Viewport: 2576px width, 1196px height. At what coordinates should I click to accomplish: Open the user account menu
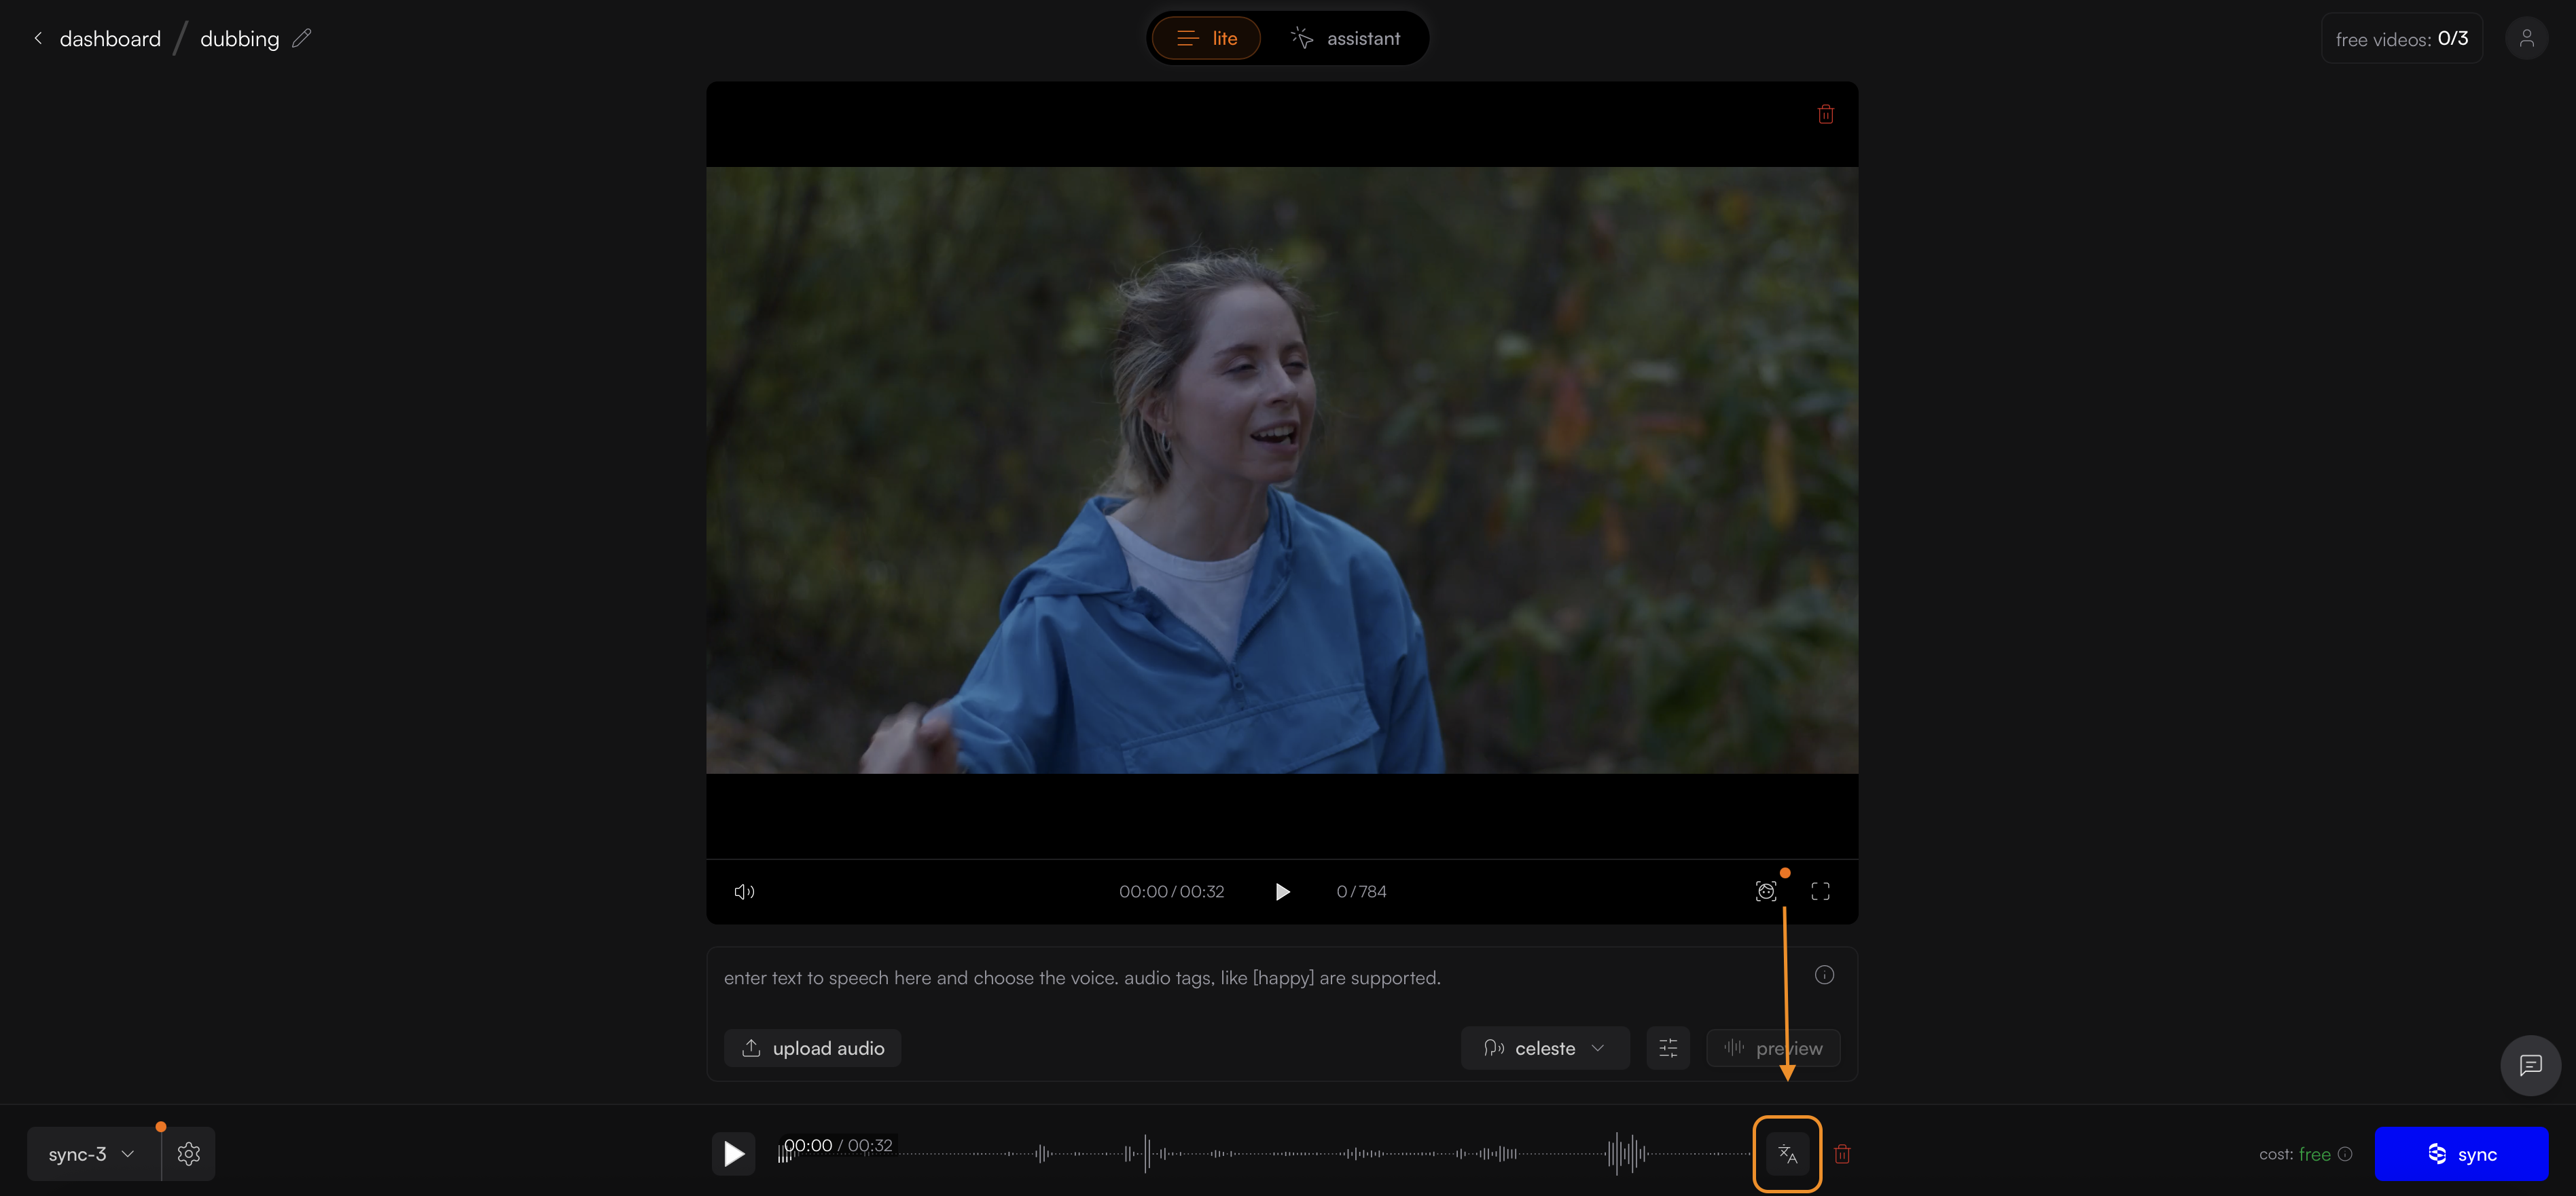tap(2526, 38)
